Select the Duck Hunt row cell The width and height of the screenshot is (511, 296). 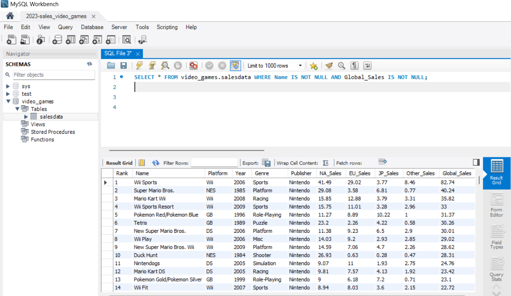click(x=168, y=255)
